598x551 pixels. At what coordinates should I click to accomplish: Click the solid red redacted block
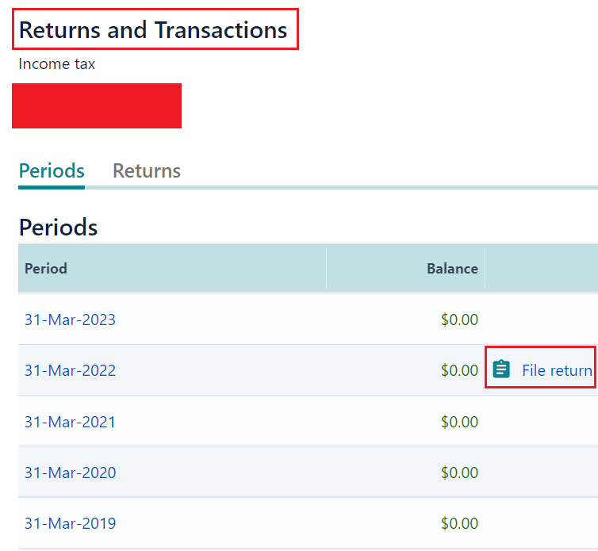click(x=97, y=105)
